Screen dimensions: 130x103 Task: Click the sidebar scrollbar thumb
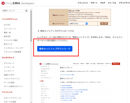31,26
